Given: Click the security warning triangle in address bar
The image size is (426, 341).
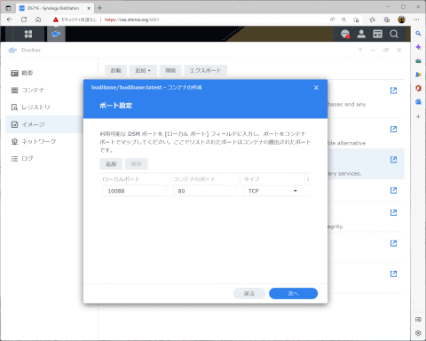Looking at the screenshot, I should [x=56, y=20].
